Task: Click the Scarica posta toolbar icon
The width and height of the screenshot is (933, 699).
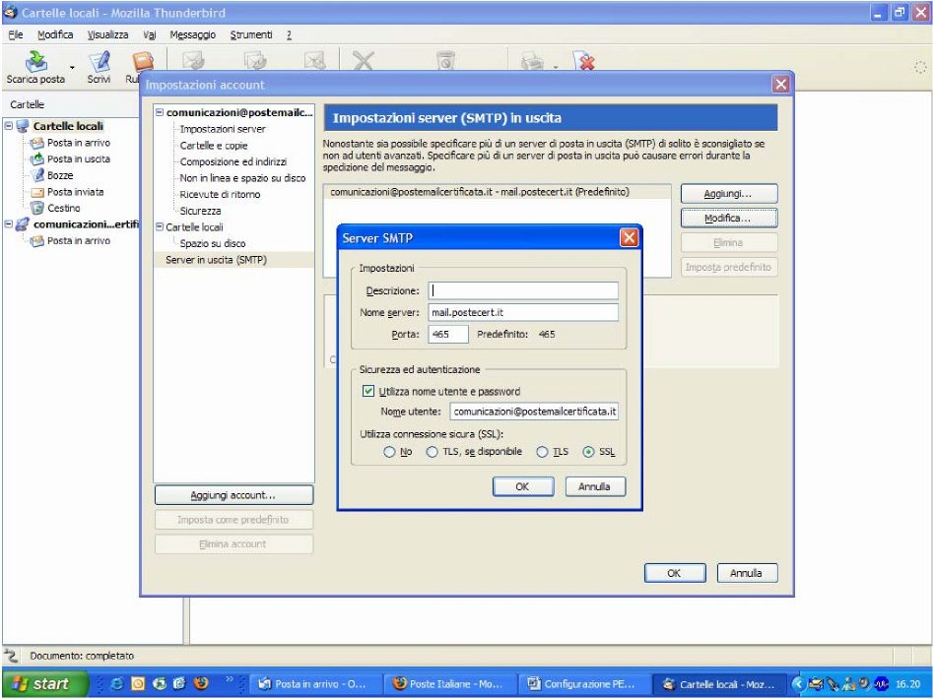Action: 36,61
